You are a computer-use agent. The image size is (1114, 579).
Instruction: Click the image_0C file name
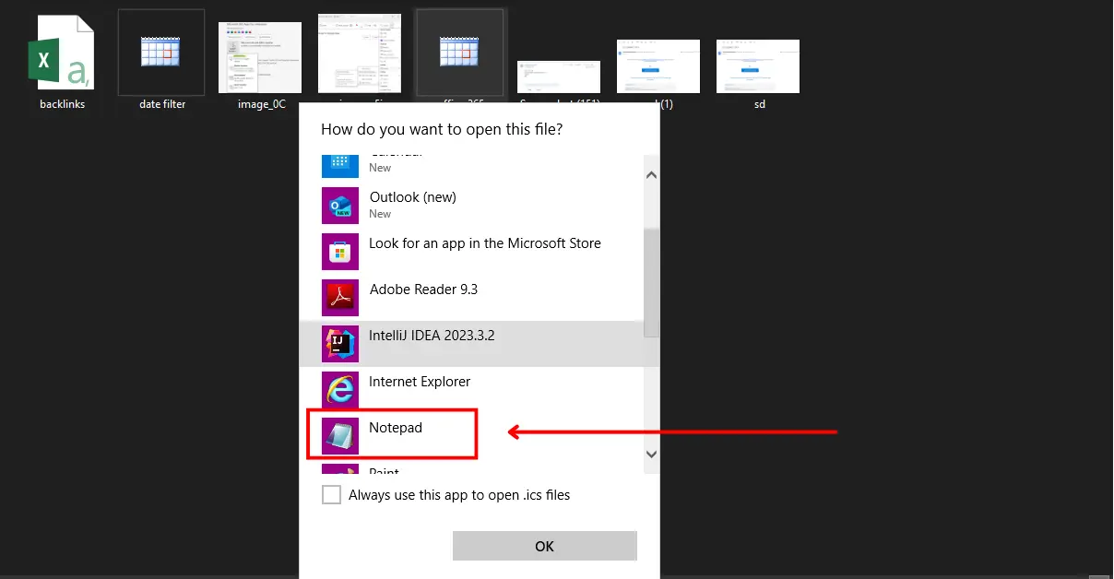pos(261,104)
